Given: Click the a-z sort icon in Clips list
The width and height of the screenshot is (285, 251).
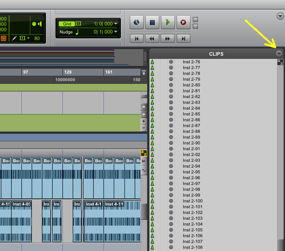Looking at the screenshot, I should (280, 62).
